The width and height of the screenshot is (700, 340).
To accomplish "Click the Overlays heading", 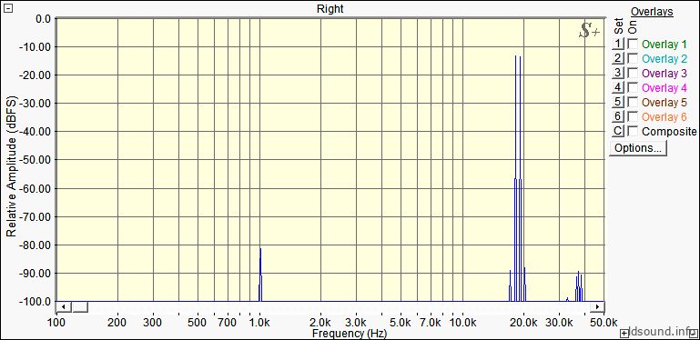I will click(652, 12).
